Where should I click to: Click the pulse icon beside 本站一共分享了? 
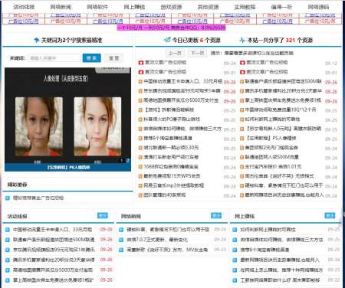(242, 40)
